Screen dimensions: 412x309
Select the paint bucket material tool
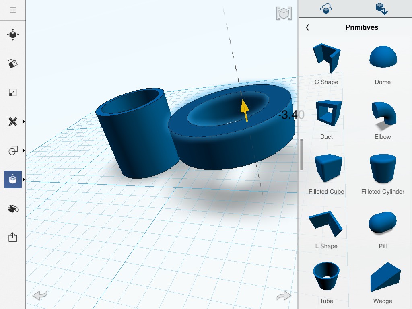click(12, 209)
